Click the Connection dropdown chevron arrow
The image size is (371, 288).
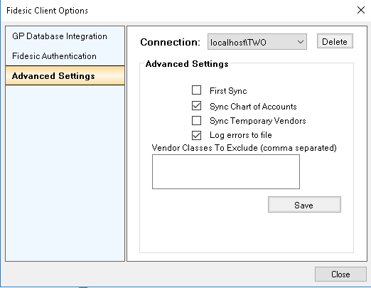click(301, 42)
